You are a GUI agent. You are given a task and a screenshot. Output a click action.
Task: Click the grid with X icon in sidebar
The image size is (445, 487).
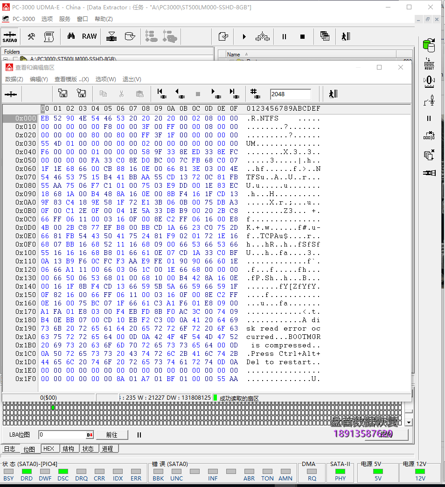[x=429, y=136]
